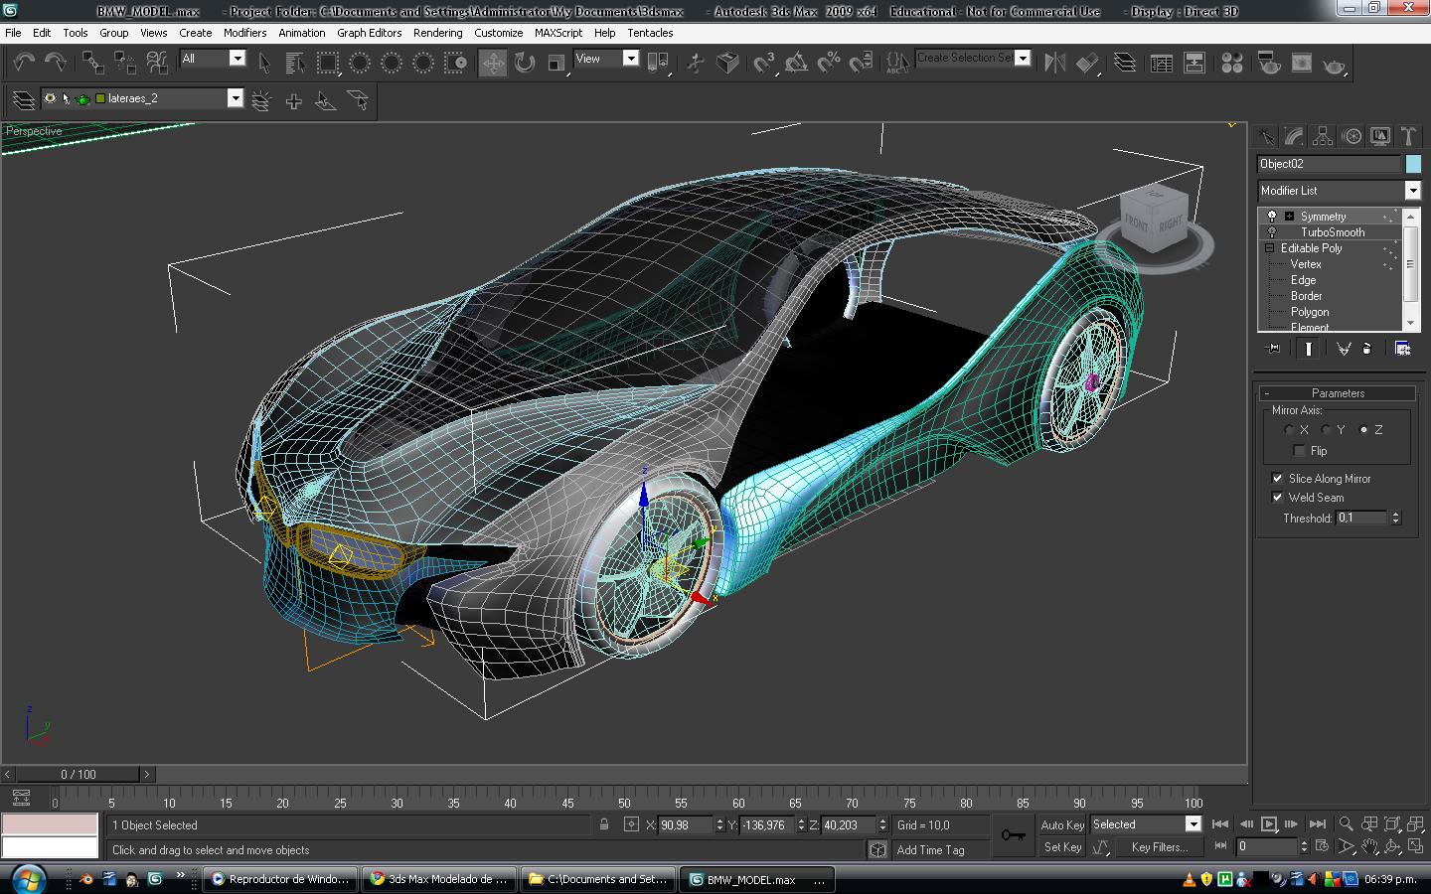Click the 0 / 100 time slider
Viewport: 1431px width, 894px height.
(79, 774)
